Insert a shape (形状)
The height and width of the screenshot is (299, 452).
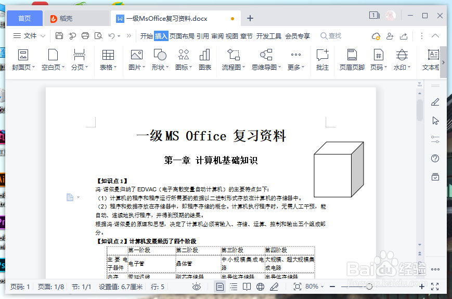tap(160, 60)
